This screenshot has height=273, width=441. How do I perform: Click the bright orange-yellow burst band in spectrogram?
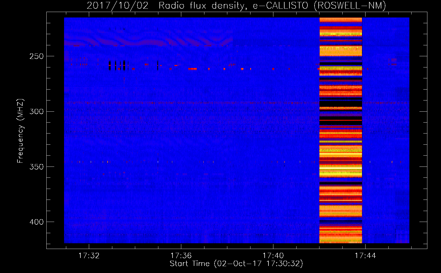[341, 130]
